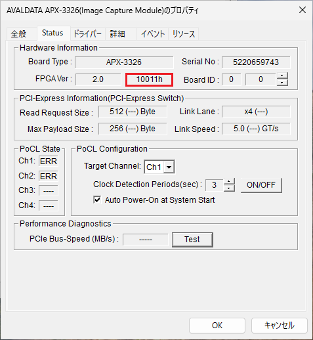Click the read-only Board ID field
The image size is (313, 340).
click(231, 79)
